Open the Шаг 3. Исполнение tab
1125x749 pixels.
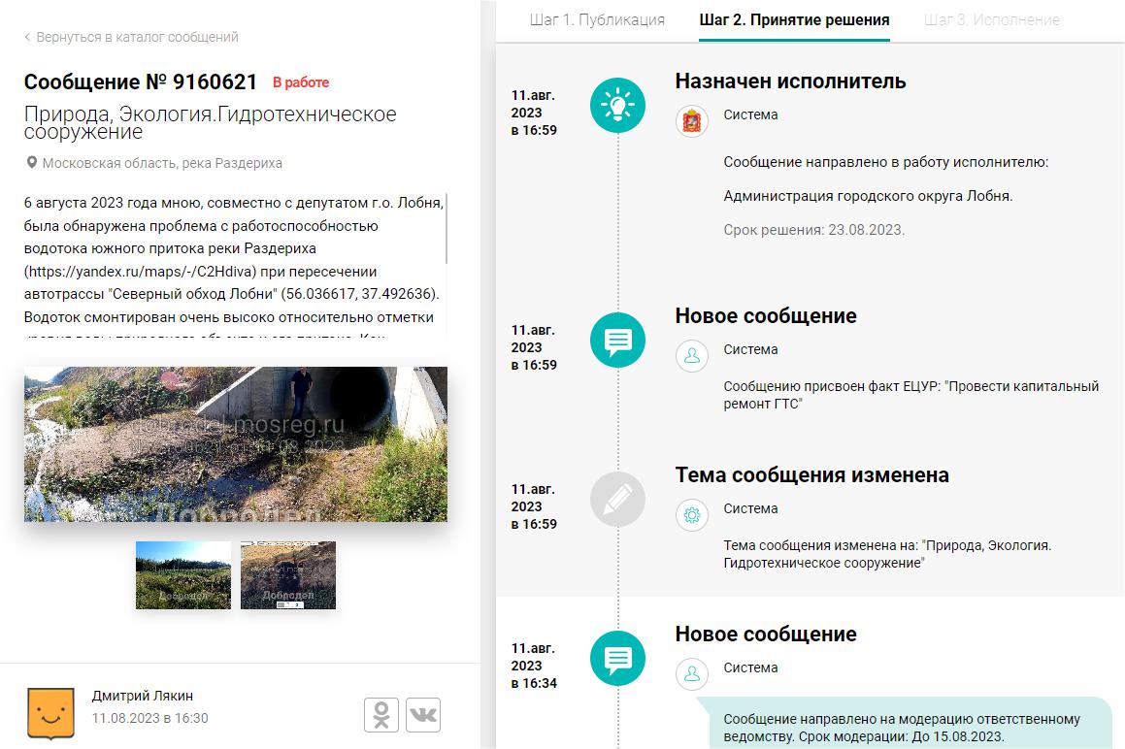click(992, 20)
